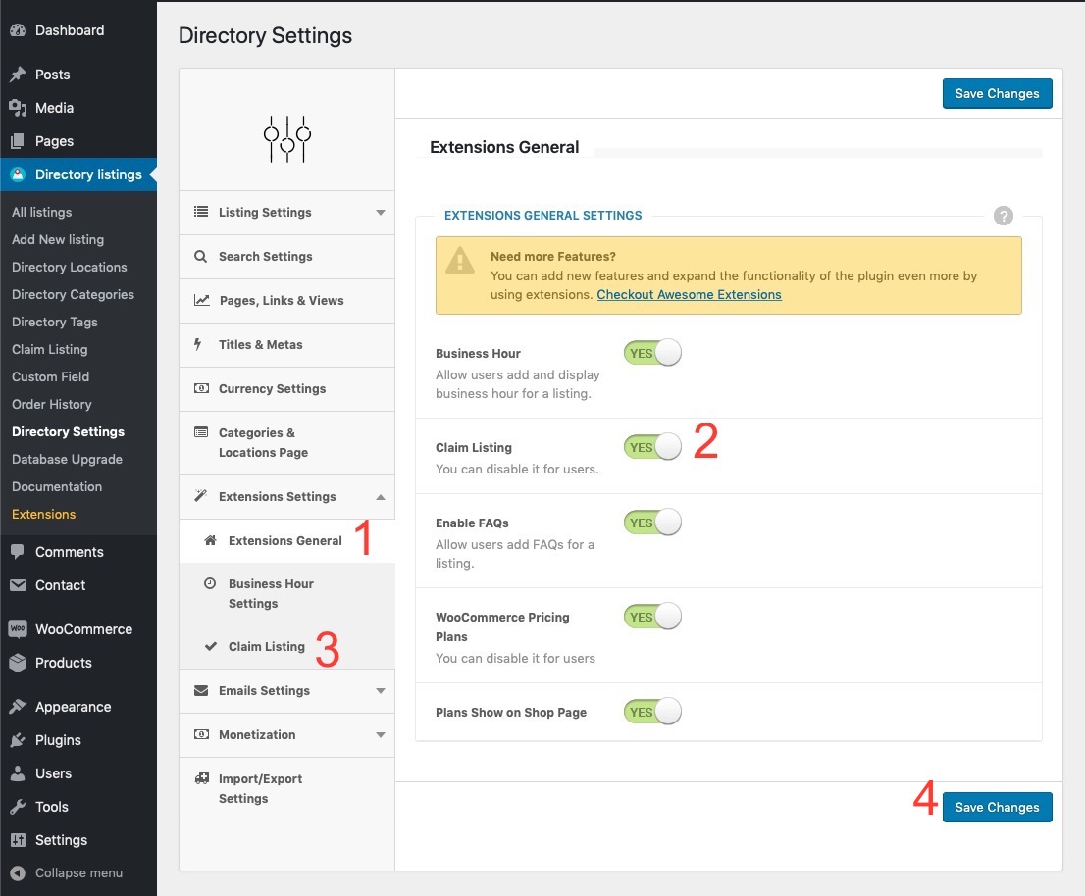The height and width of the screenshot is (896, 1085).
Task: Open Checkout Awesome Extensions link
Action: (690, 294)
